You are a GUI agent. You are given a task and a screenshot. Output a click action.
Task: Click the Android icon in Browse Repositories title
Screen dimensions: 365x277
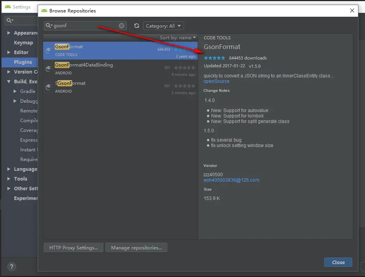point(44,11)
